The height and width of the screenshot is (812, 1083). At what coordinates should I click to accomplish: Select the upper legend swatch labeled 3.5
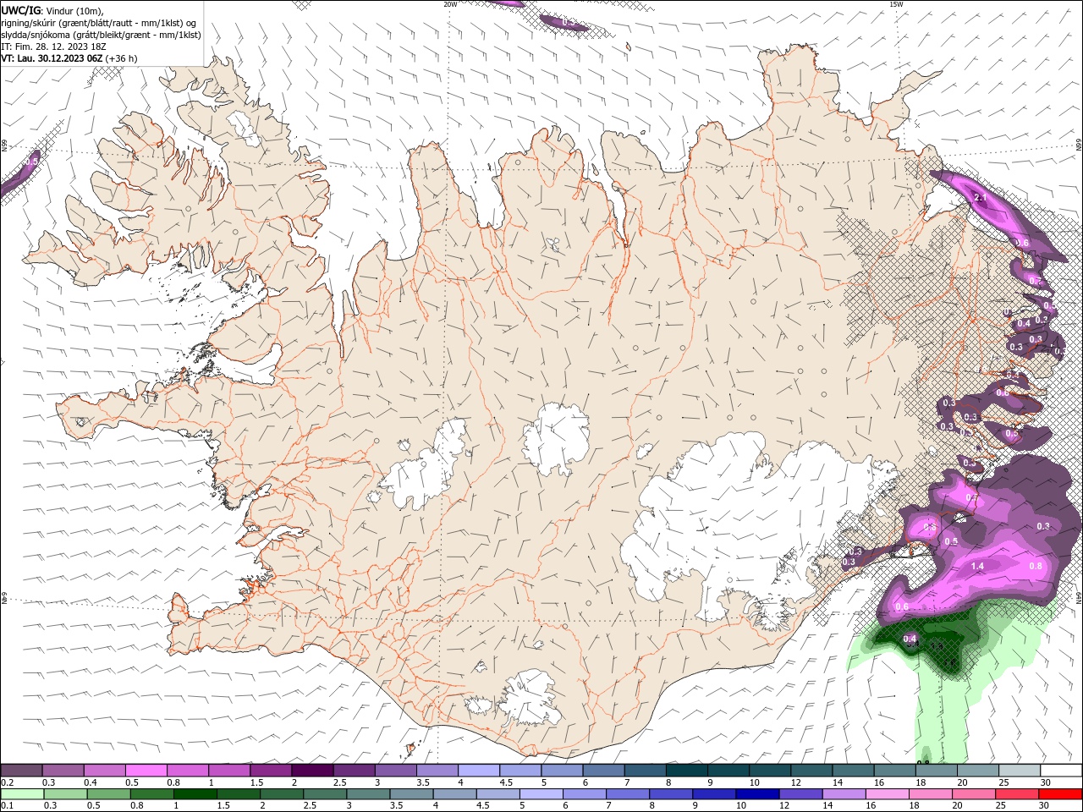[x=437, y=771]
